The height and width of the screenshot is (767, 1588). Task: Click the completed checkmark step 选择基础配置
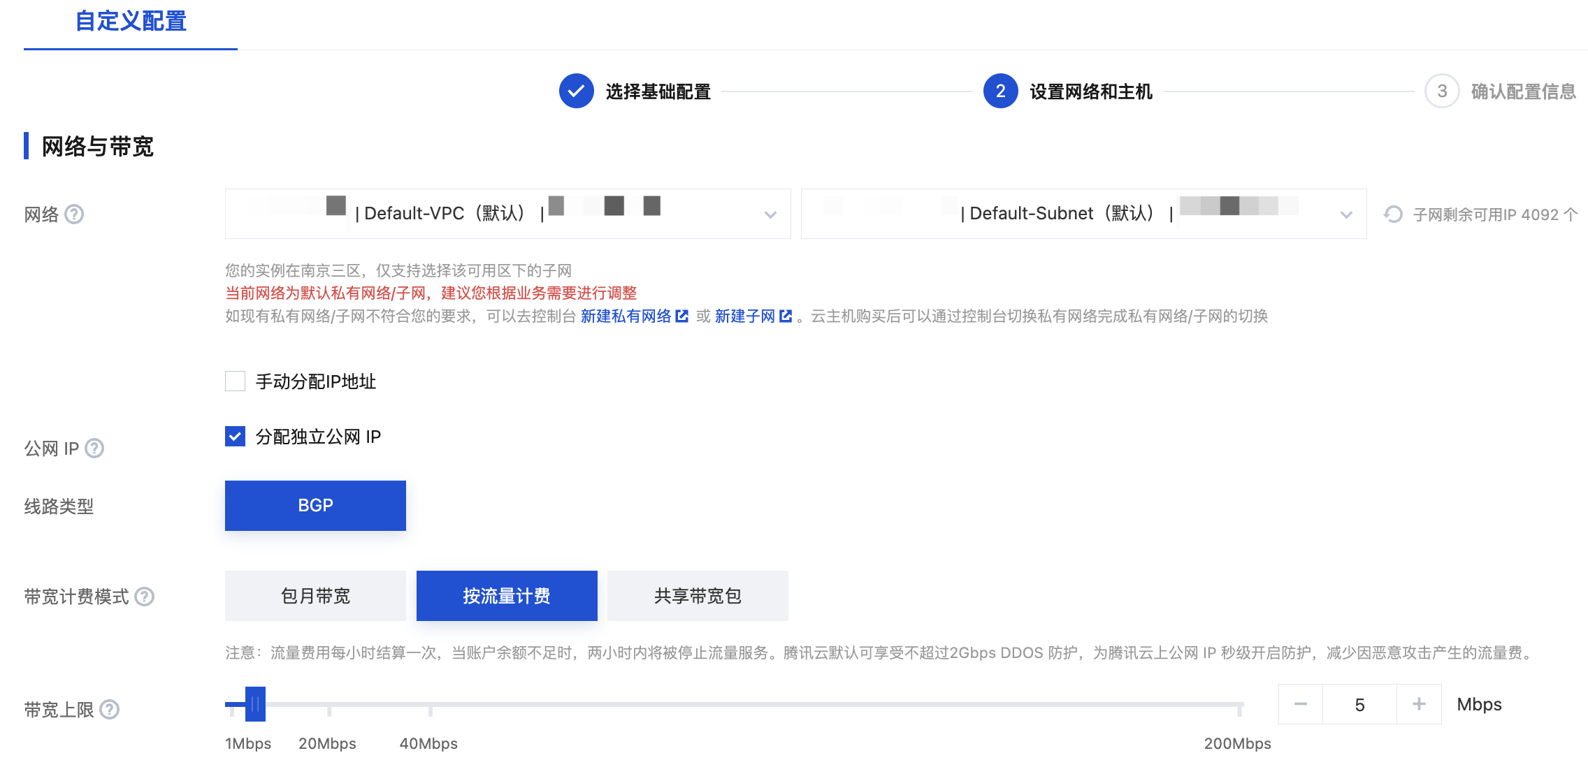pos(577,92)
